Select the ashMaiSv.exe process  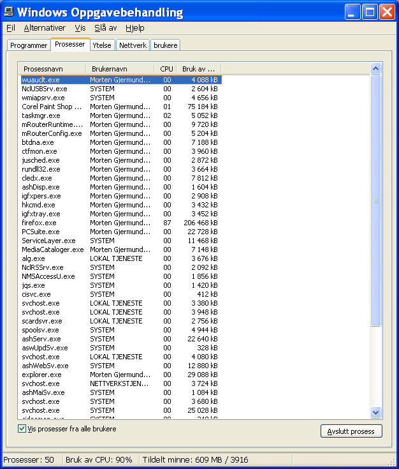click(x=121, y=392)
